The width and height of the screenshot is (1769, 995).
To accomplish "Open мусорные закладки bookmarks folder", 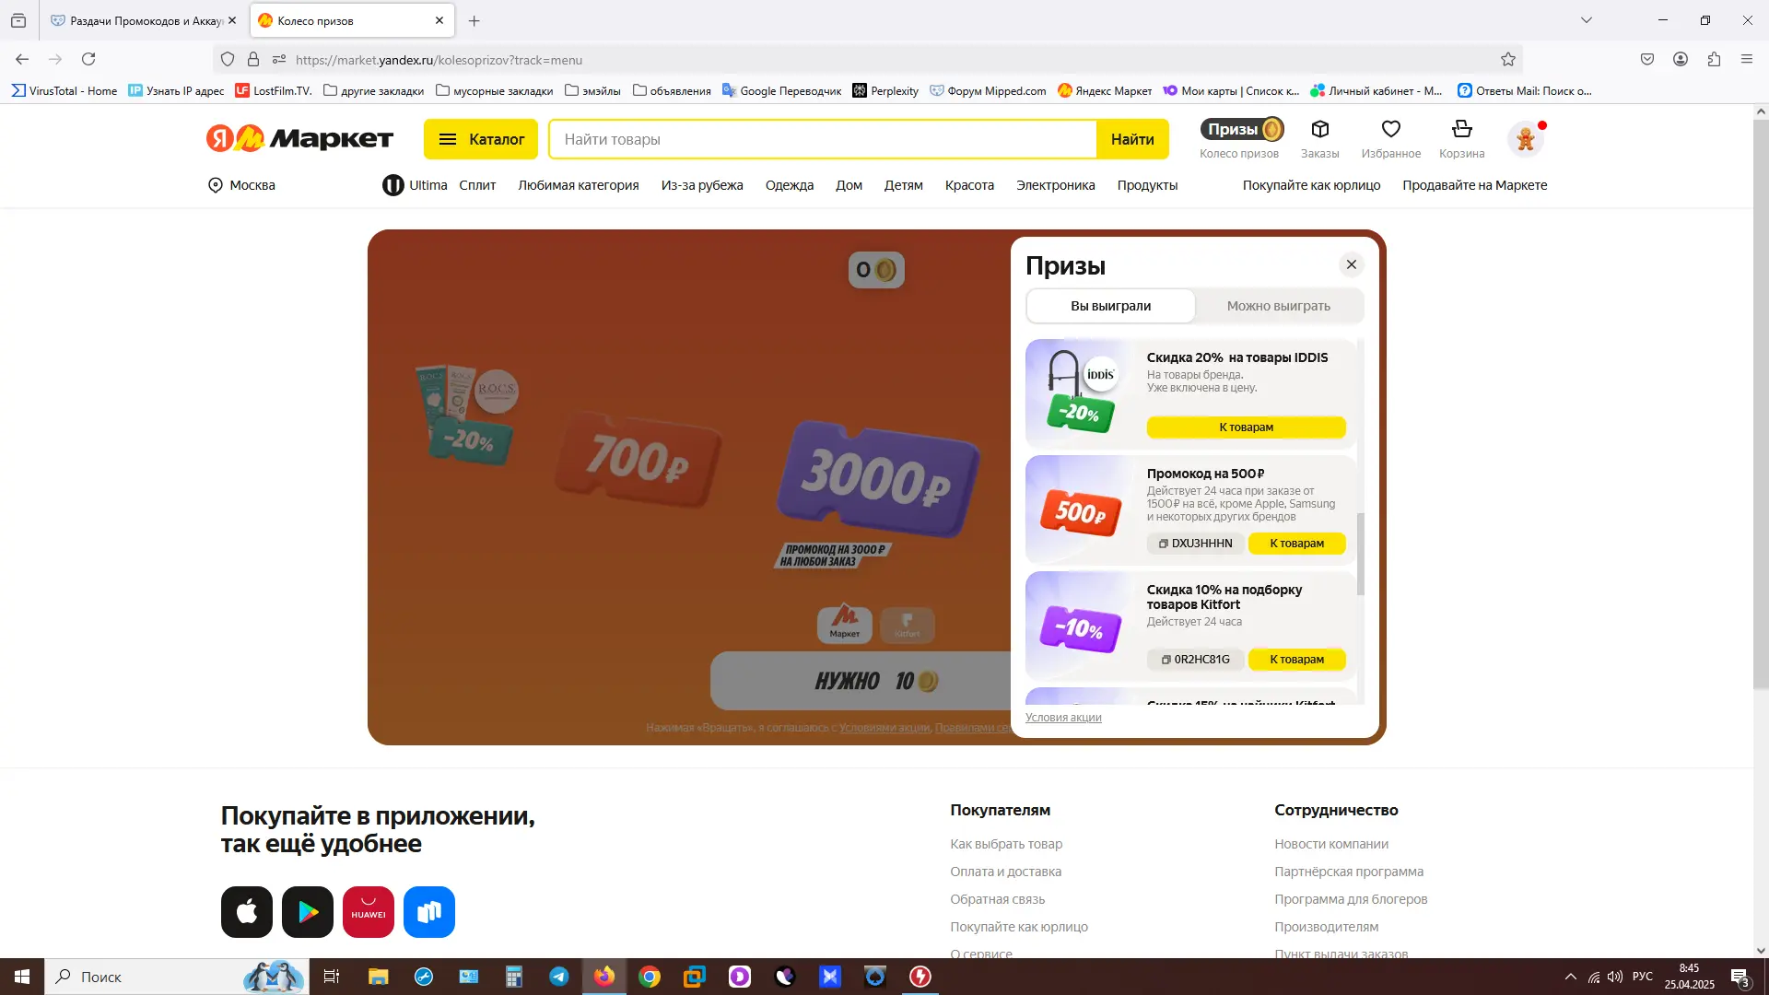I will click(494, 90).
